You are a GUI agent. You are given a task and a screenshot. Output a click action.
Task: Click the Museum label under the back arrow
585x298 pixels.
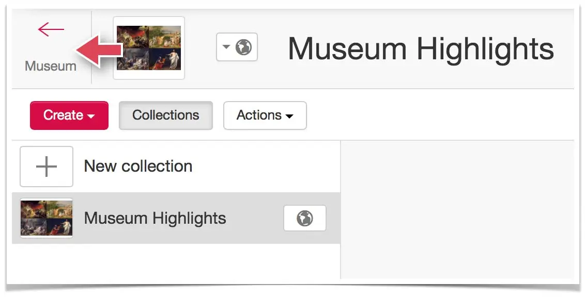point(50,66)
